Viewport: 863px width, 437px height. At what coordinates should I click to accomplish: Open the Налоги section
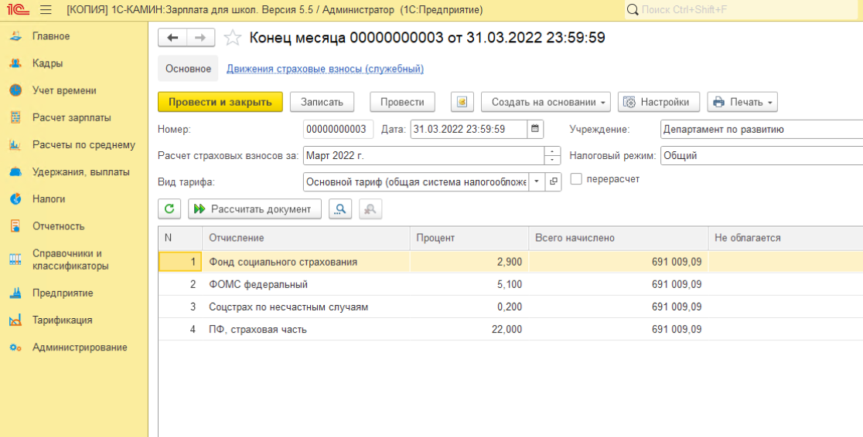[x=49, y=199]
